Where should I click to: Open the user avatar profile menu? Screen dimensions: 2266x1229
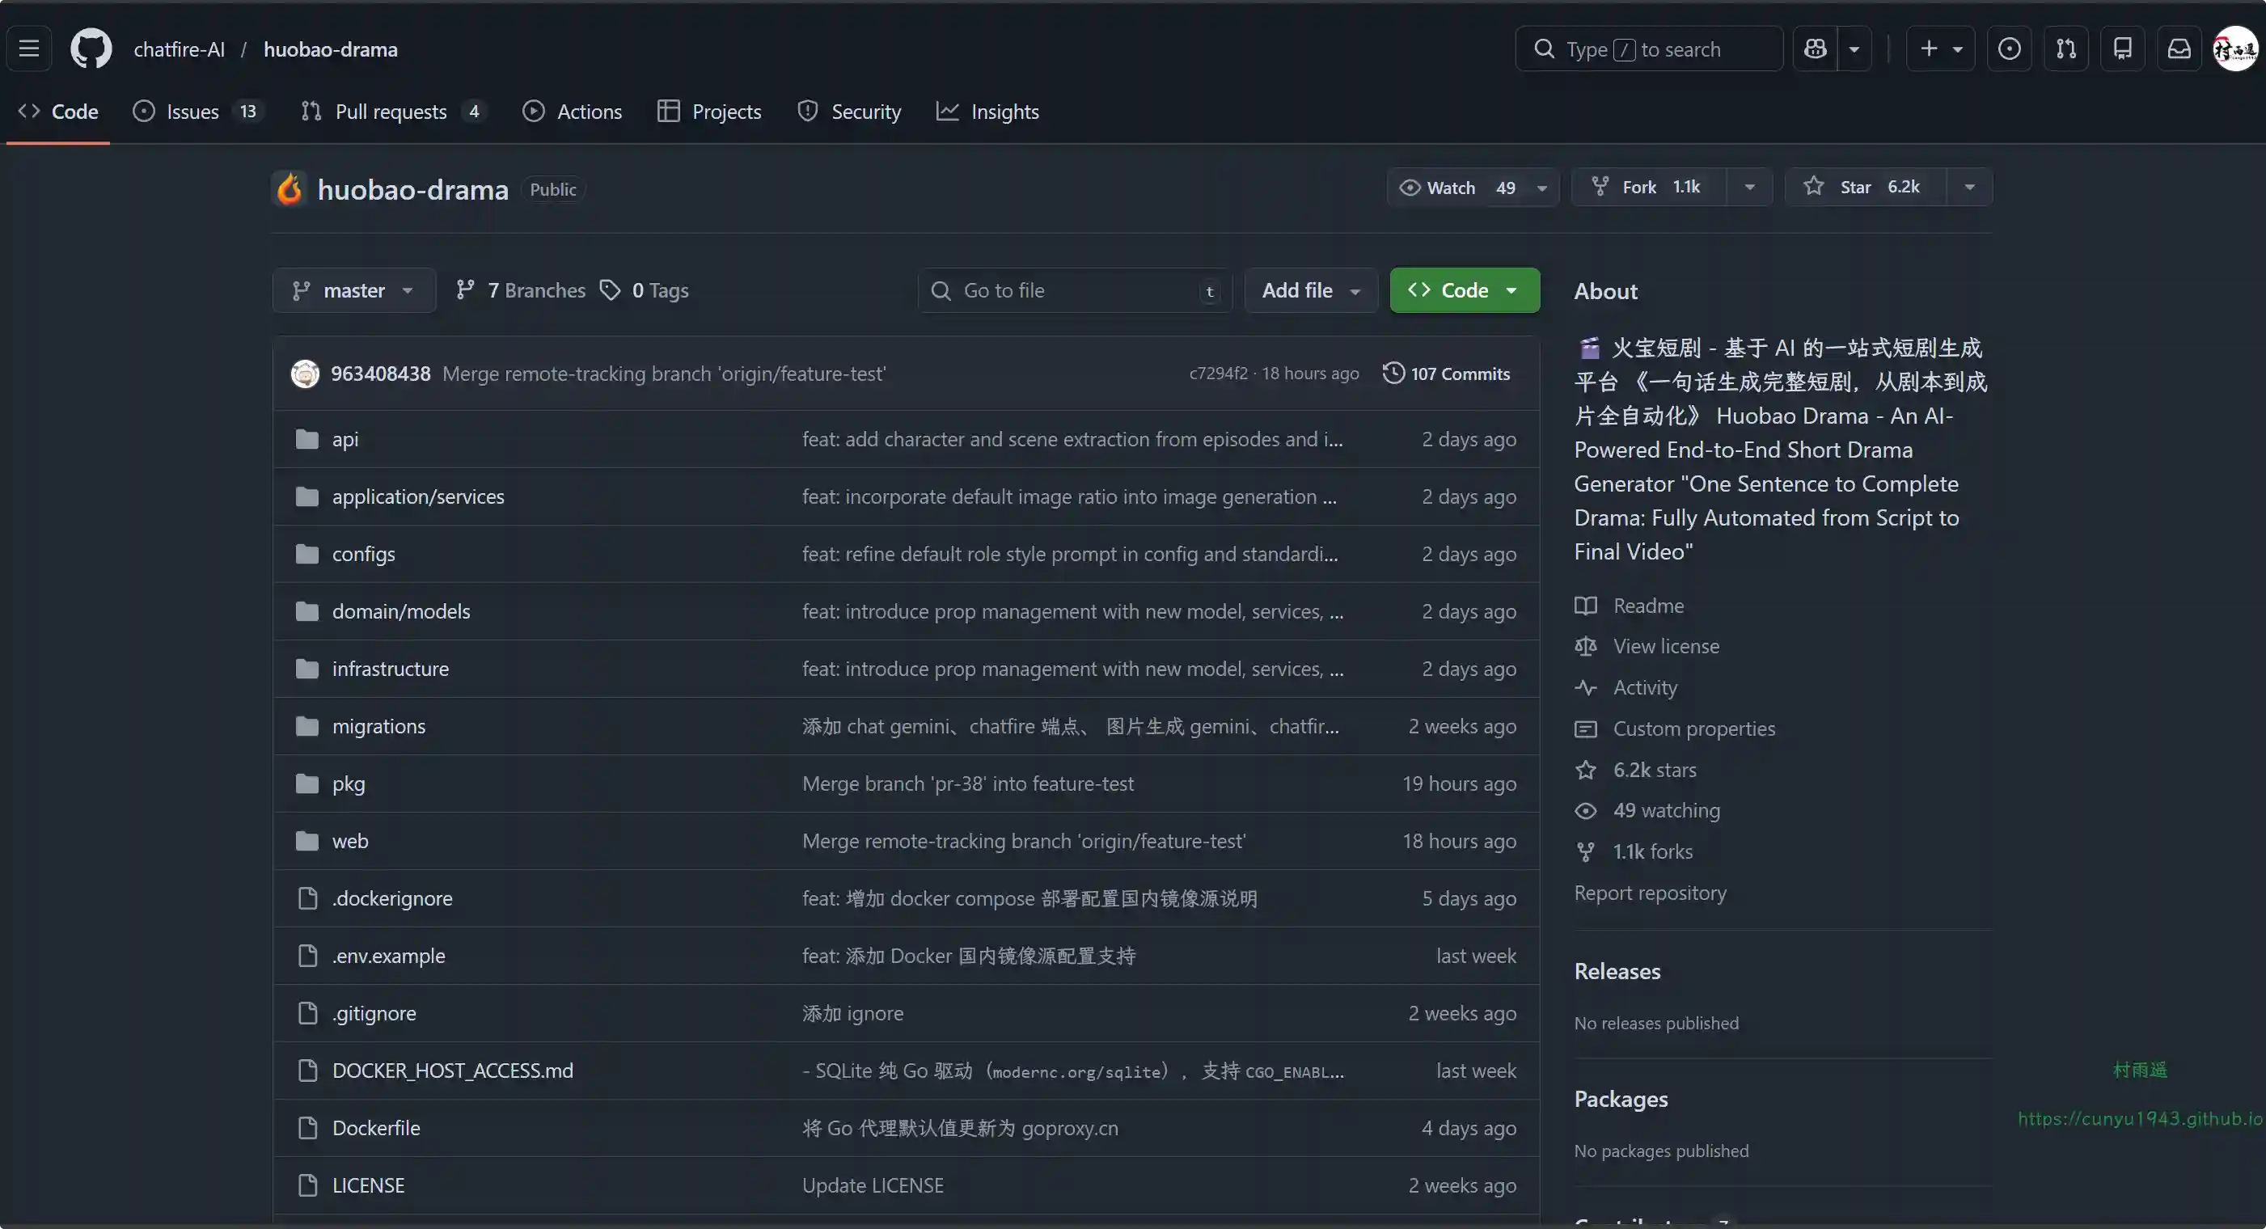tap(2234, 49)
